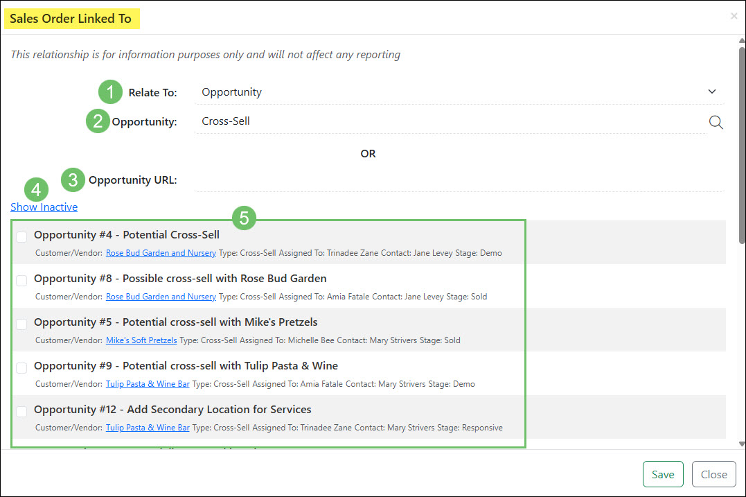Screen dimensions: 746x497
Task: Open the Relate To dropdown
Action: coord(457,91)
